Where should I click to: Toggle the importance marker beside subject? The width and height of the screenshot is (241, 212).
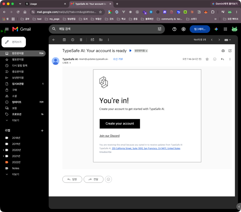tap(130, 51)
